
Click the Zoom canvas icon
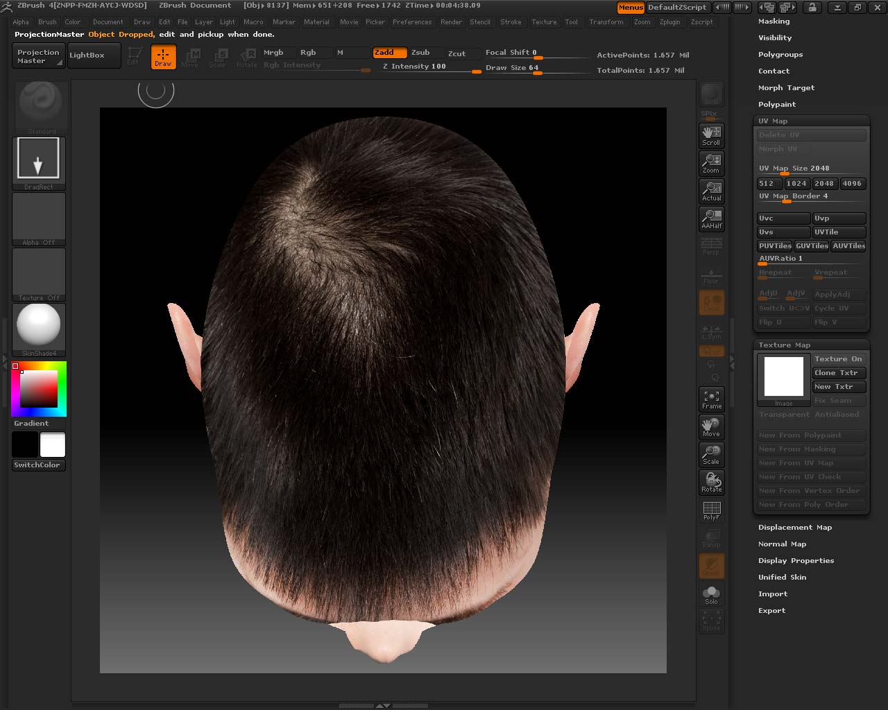coord(711,163)
